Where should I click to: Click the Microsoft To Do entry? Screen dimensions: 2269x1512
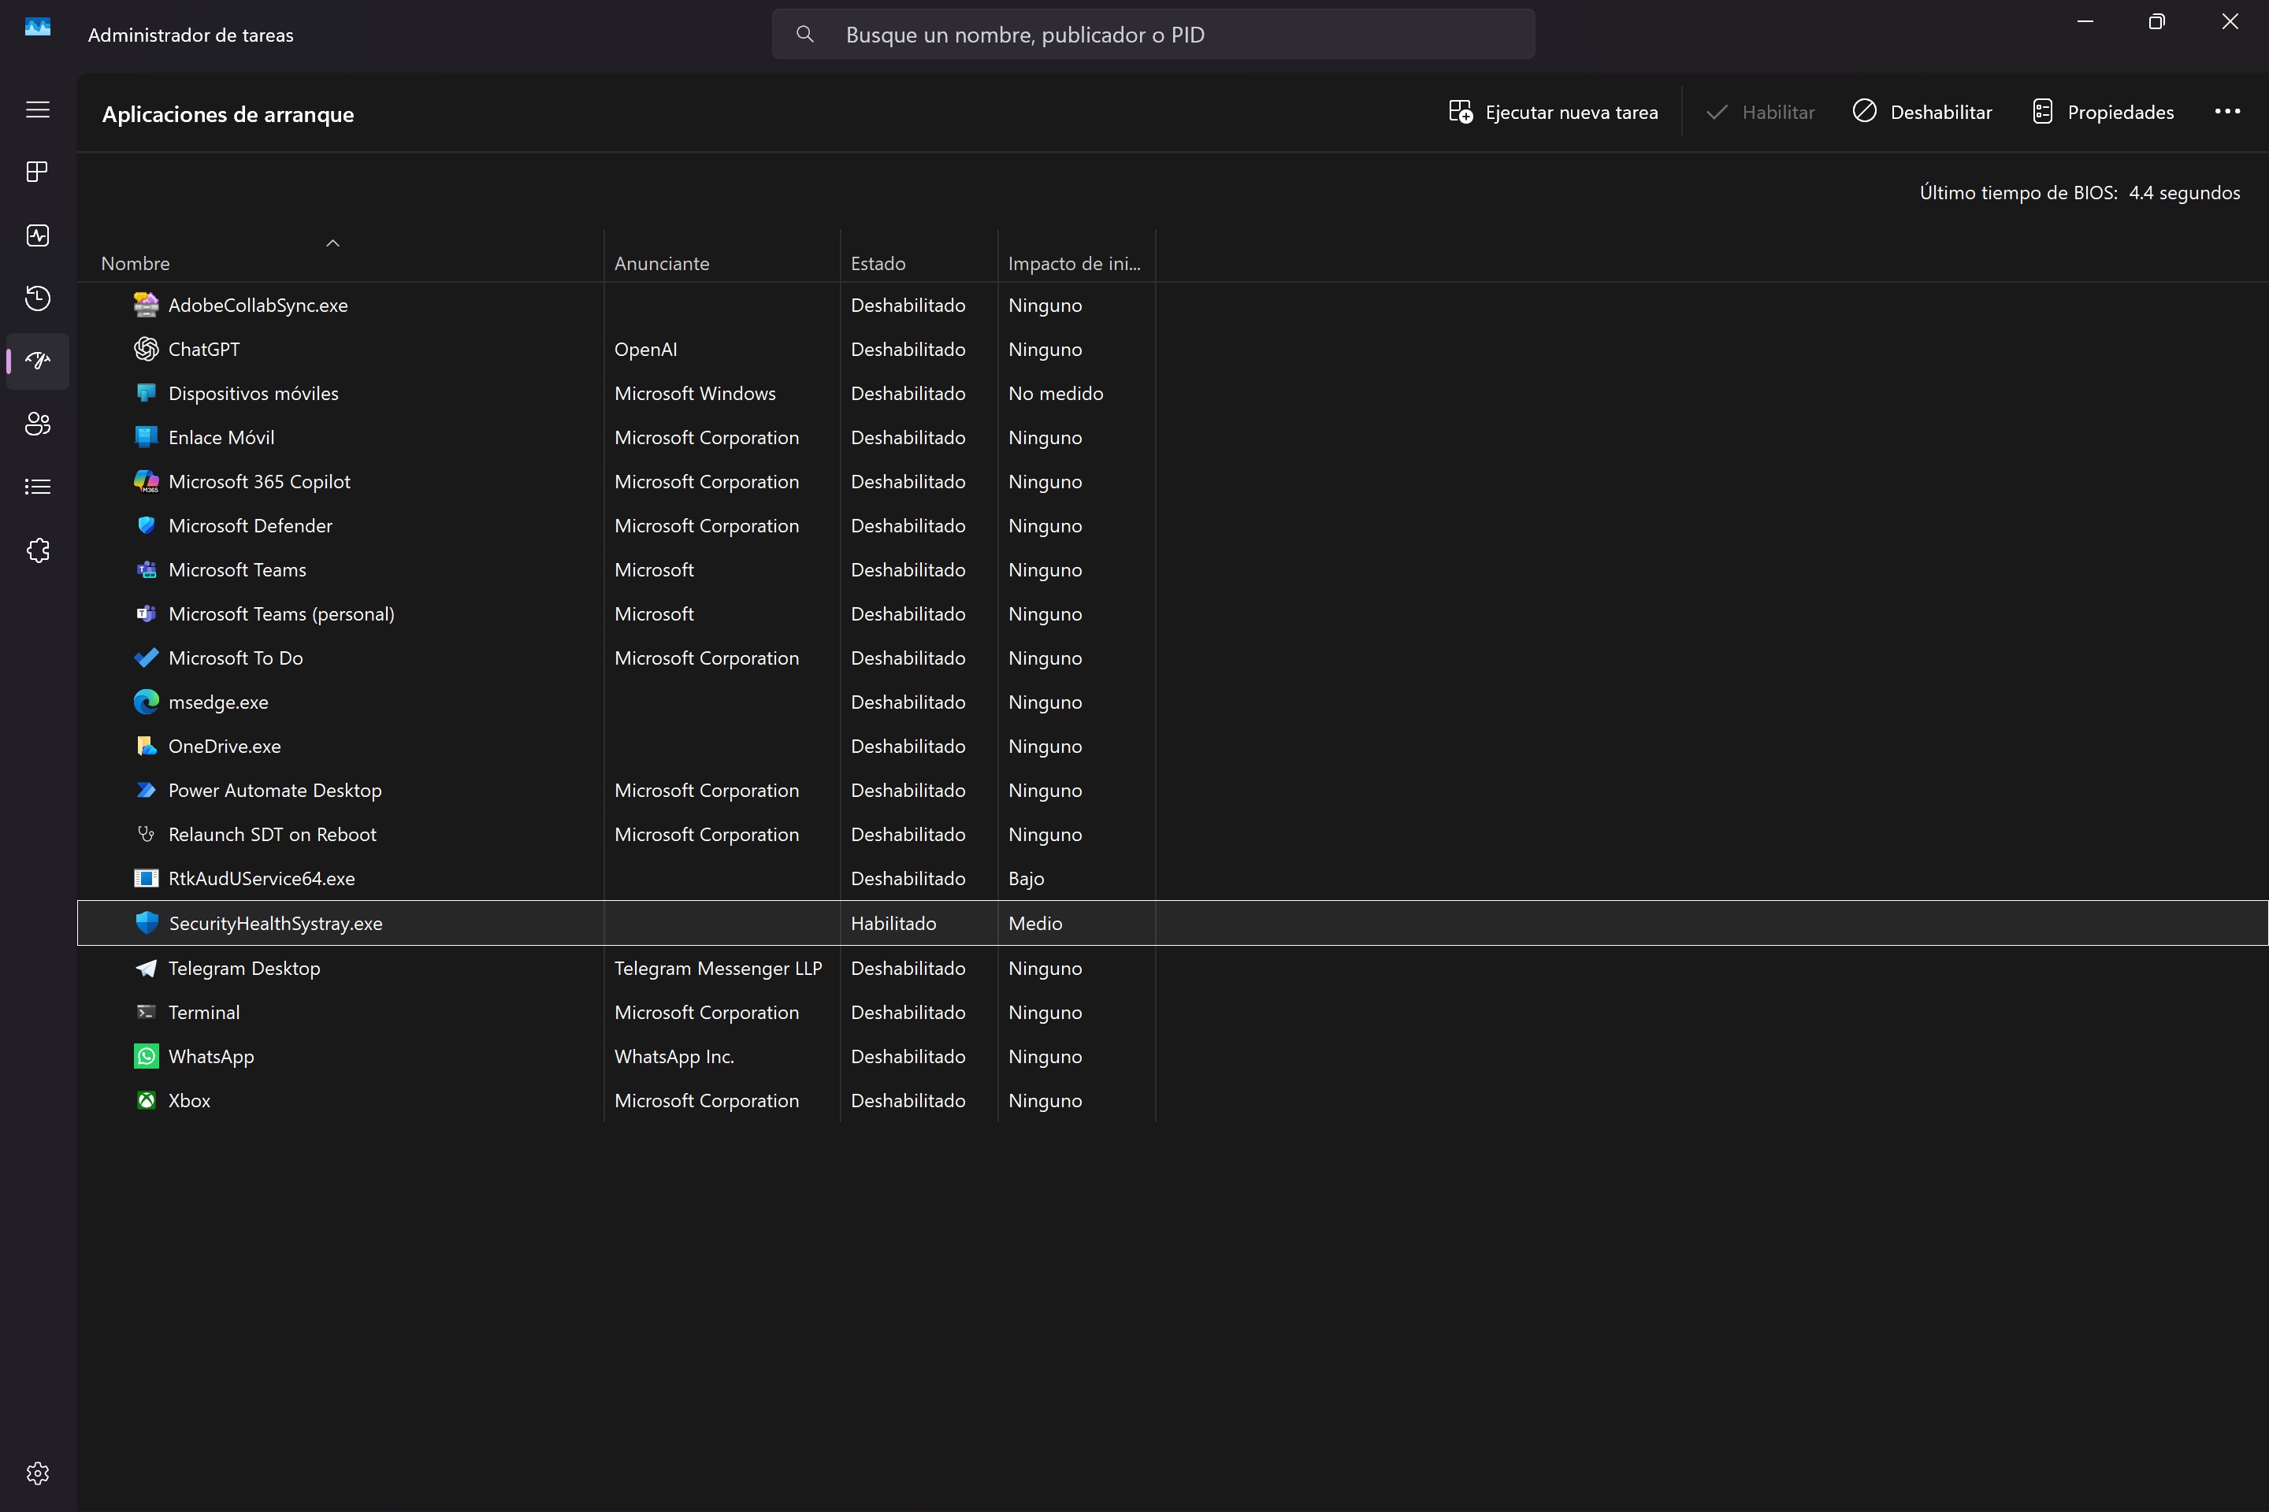tap(236, 658)
